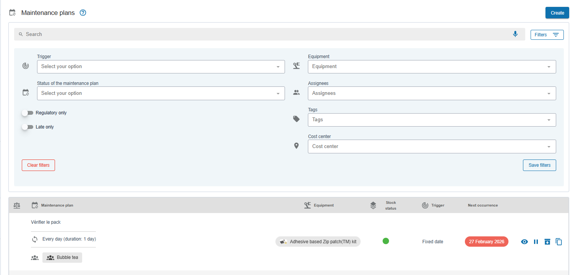Click the Maintenance plan column header

coord(57,205)
